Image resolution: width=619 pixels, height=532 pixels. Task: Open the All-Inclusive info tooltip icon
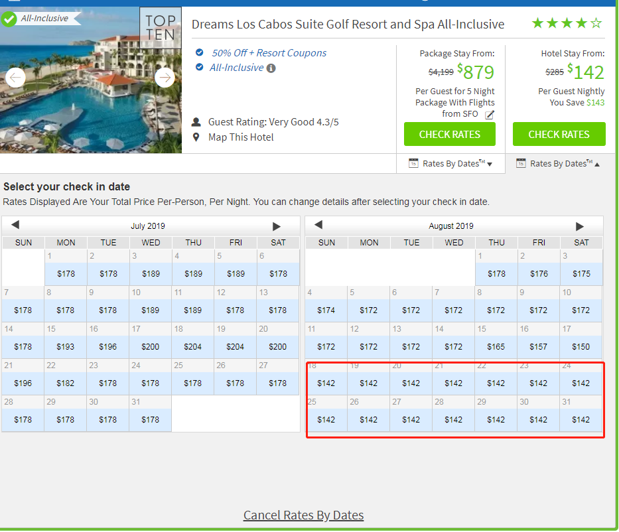point(271,68)
